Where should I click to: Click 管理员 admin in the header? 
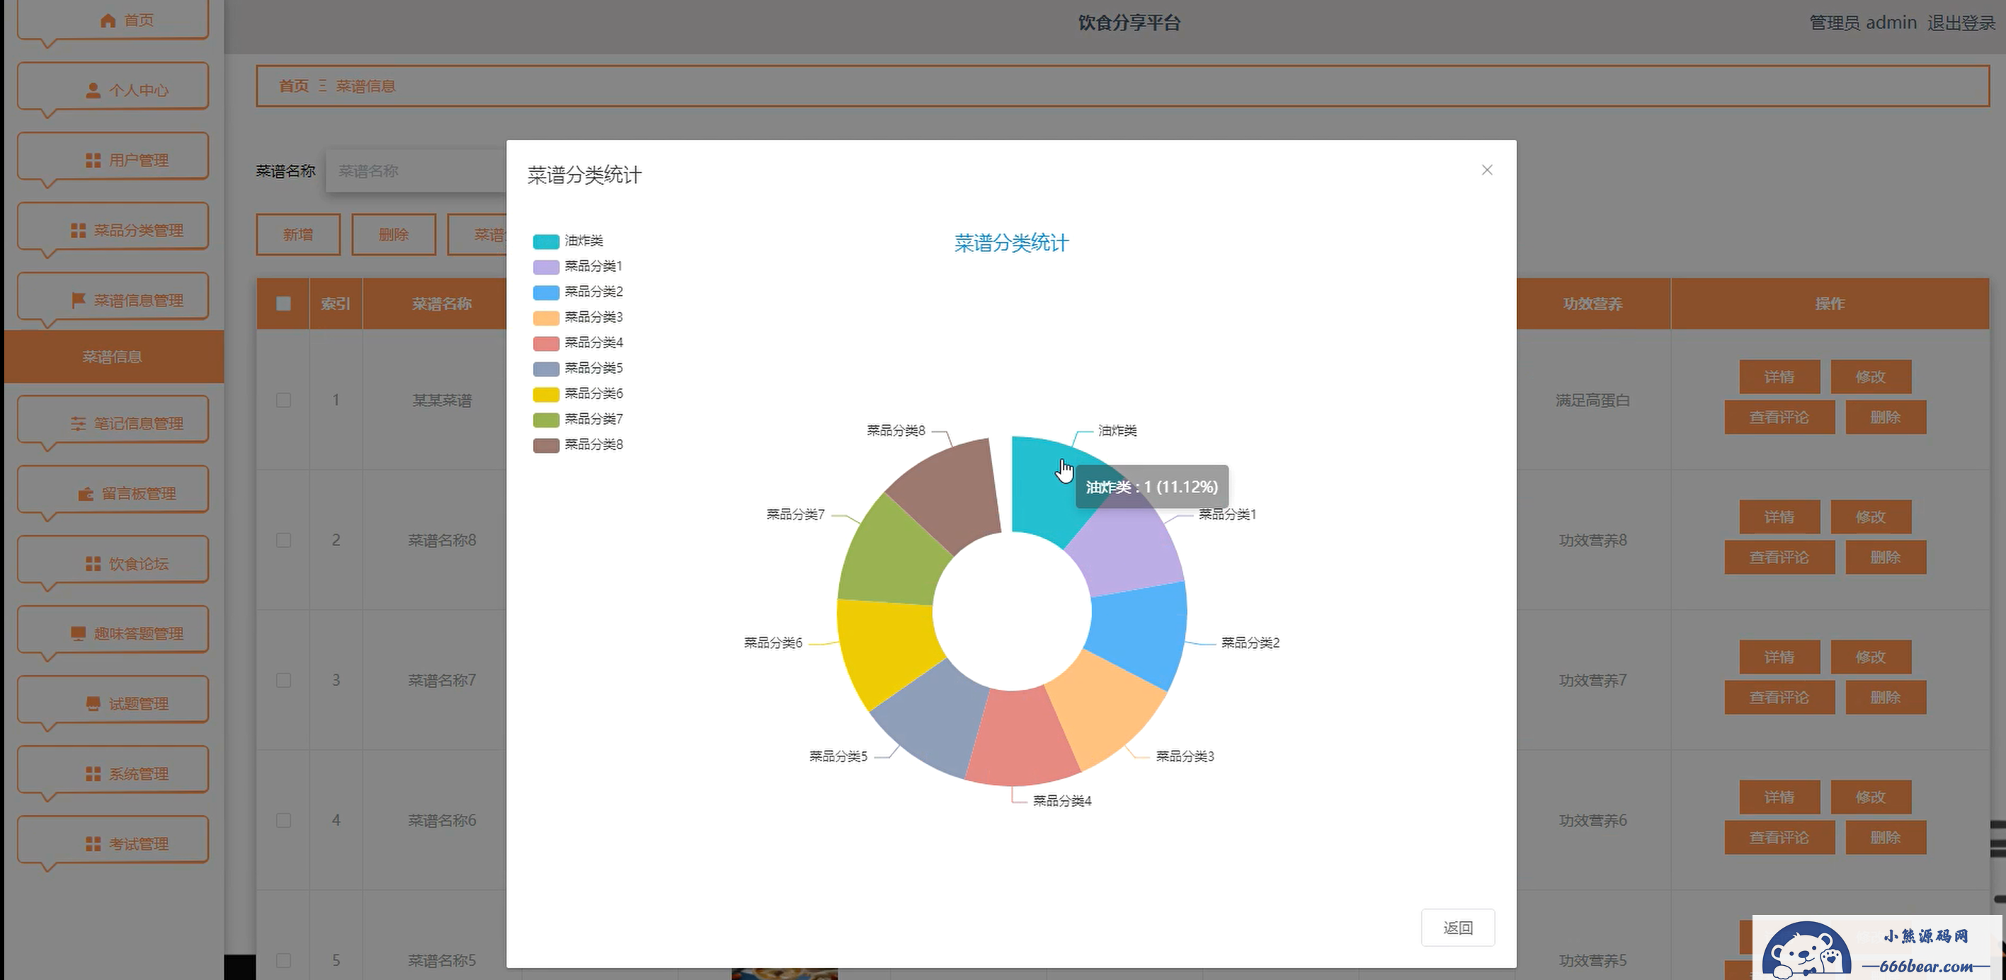[1863, 23]
